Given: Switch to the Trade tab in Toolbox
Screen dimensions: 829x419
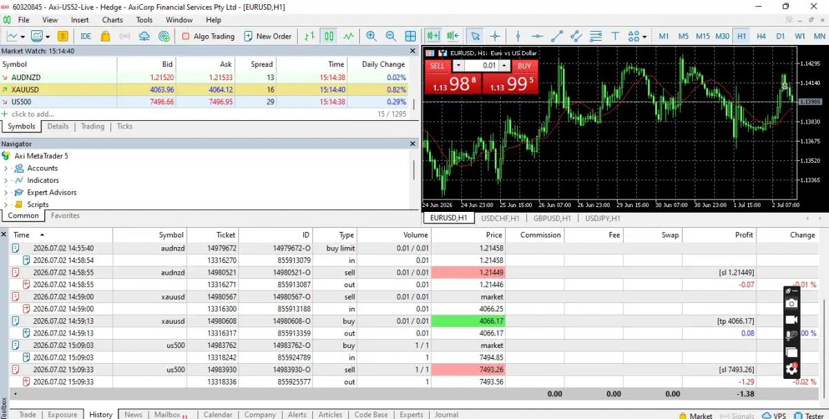Looking at the screenshot, I should (28, 414).
